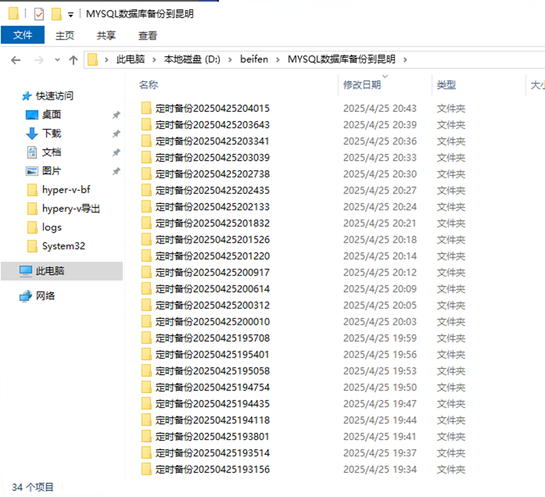This screenshot has height=497, width=545.
Task: Sort by the 名称 column header
Action: coord(149,85)
